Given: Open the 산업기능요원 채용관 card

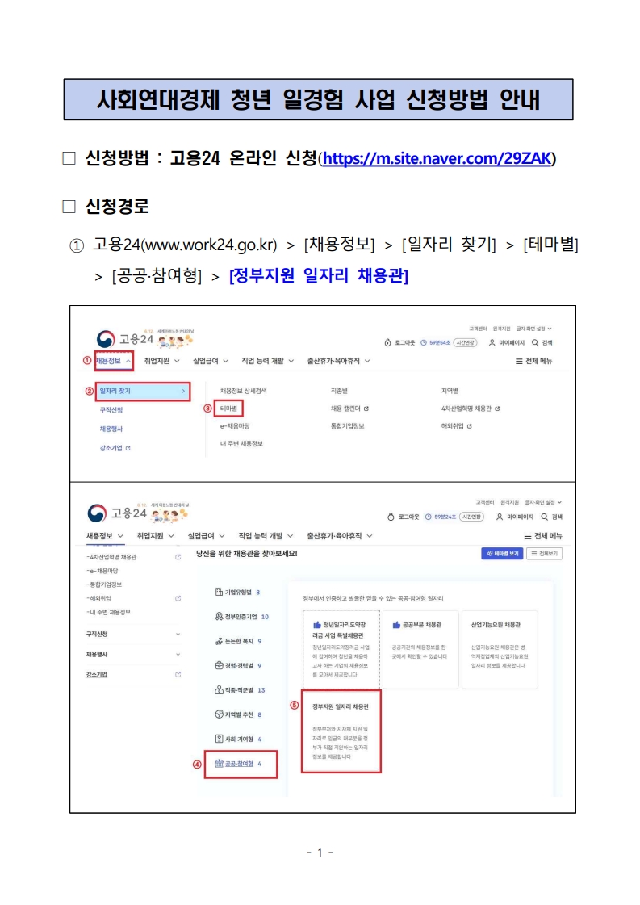Looking at the screenshot, I should click(x=500, y=649).
